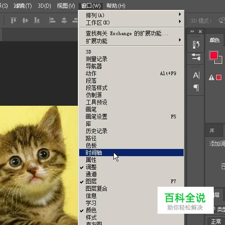Open the Paragraph panel icon
Screen dimensions: 225x225
point(196,88)
